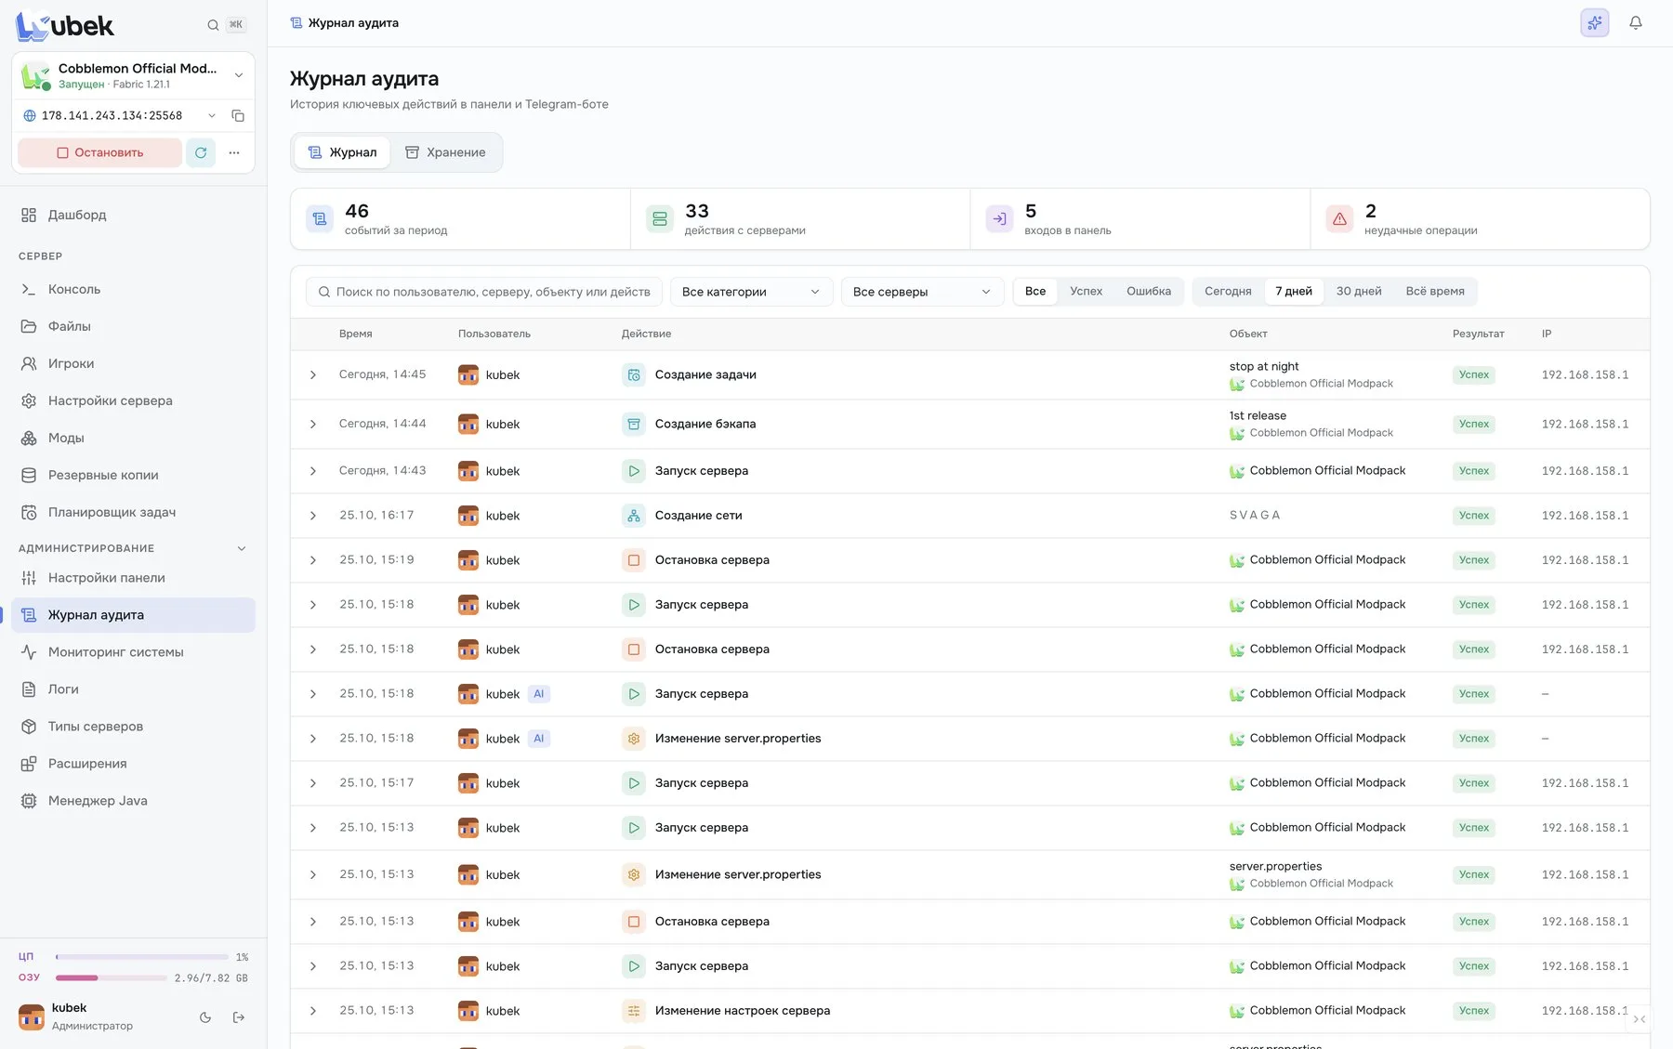
Task: Click the panel logins stat icon
Action: click(x=1000, y=219)
